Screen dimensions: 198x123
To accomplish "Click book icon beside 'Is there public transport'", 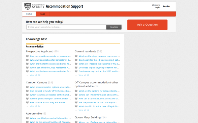I will pyautogui.click(x=27, y=99).
